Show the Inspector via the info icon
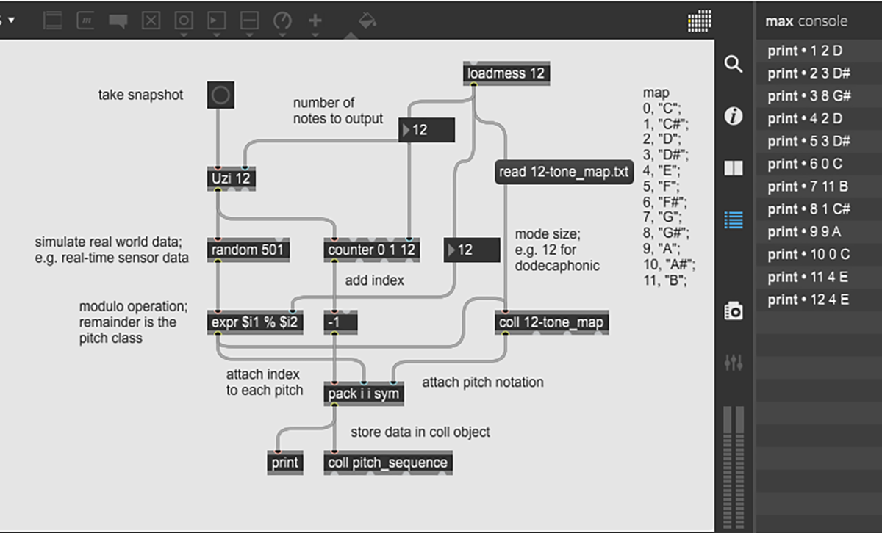 tap(733, 116)
